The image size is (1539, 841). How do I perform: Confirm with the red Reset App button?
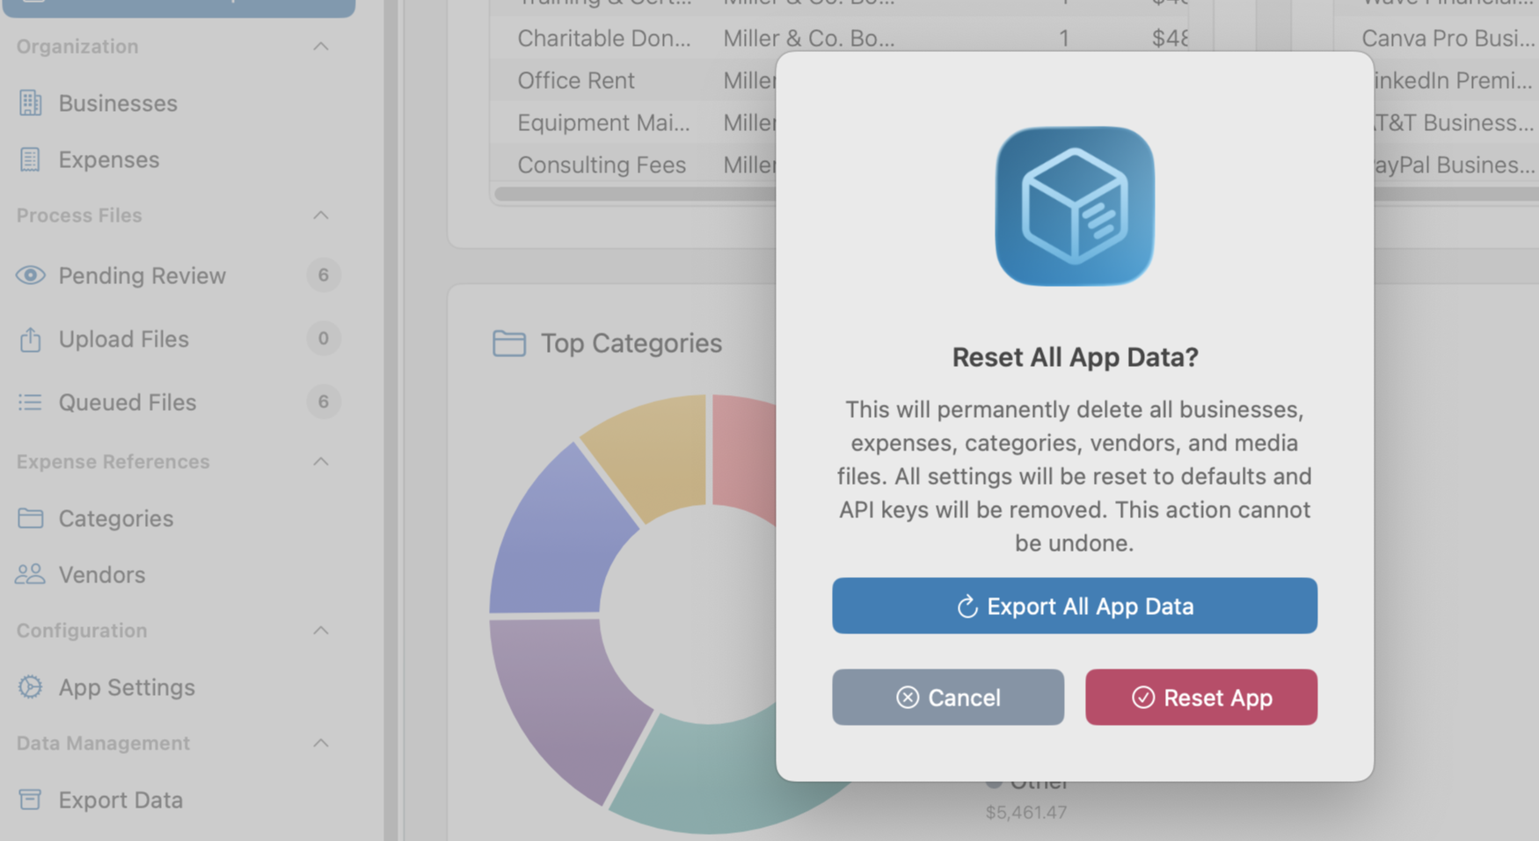point(1200,698)
